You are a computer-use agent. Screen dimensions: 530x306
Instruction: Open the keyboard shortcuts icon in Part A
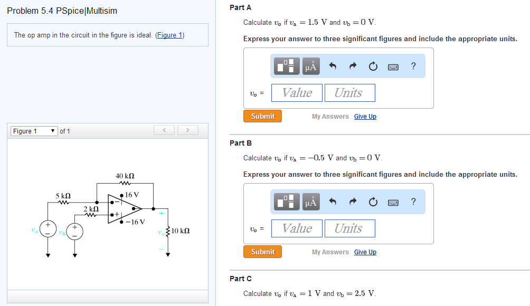pyautogui.click(x=393, y=65)
